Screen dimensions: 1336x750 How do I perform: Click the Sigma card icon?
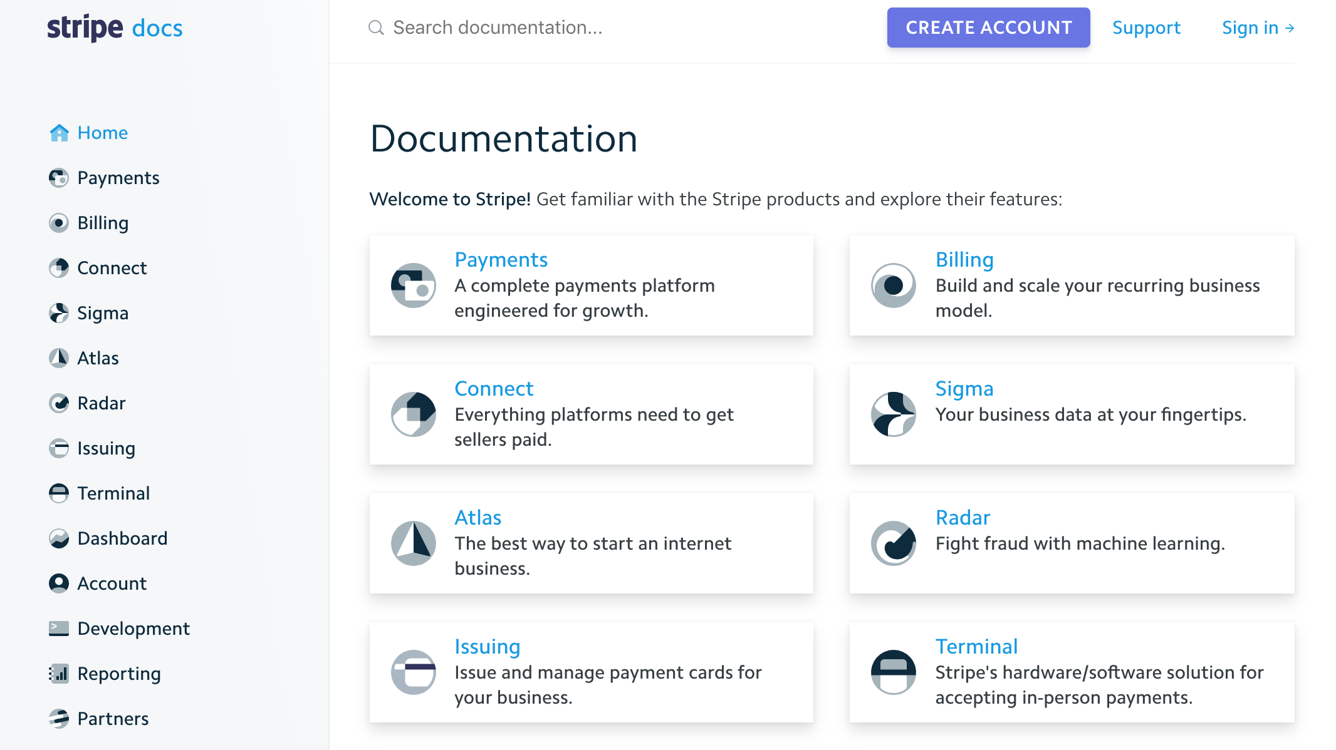coord(894,414)
